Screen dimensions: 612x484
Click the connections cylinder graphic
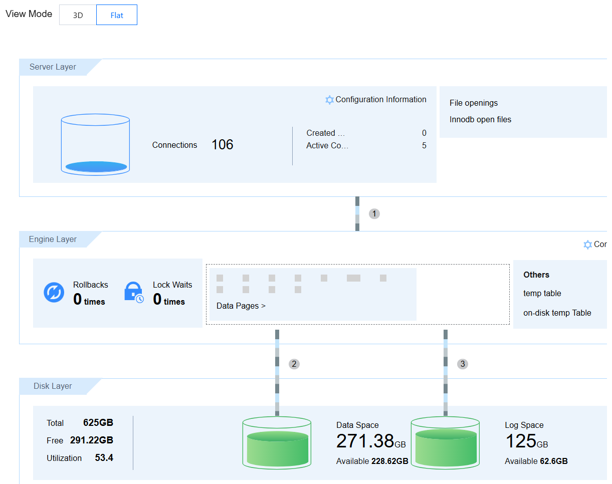coord(95,144)
